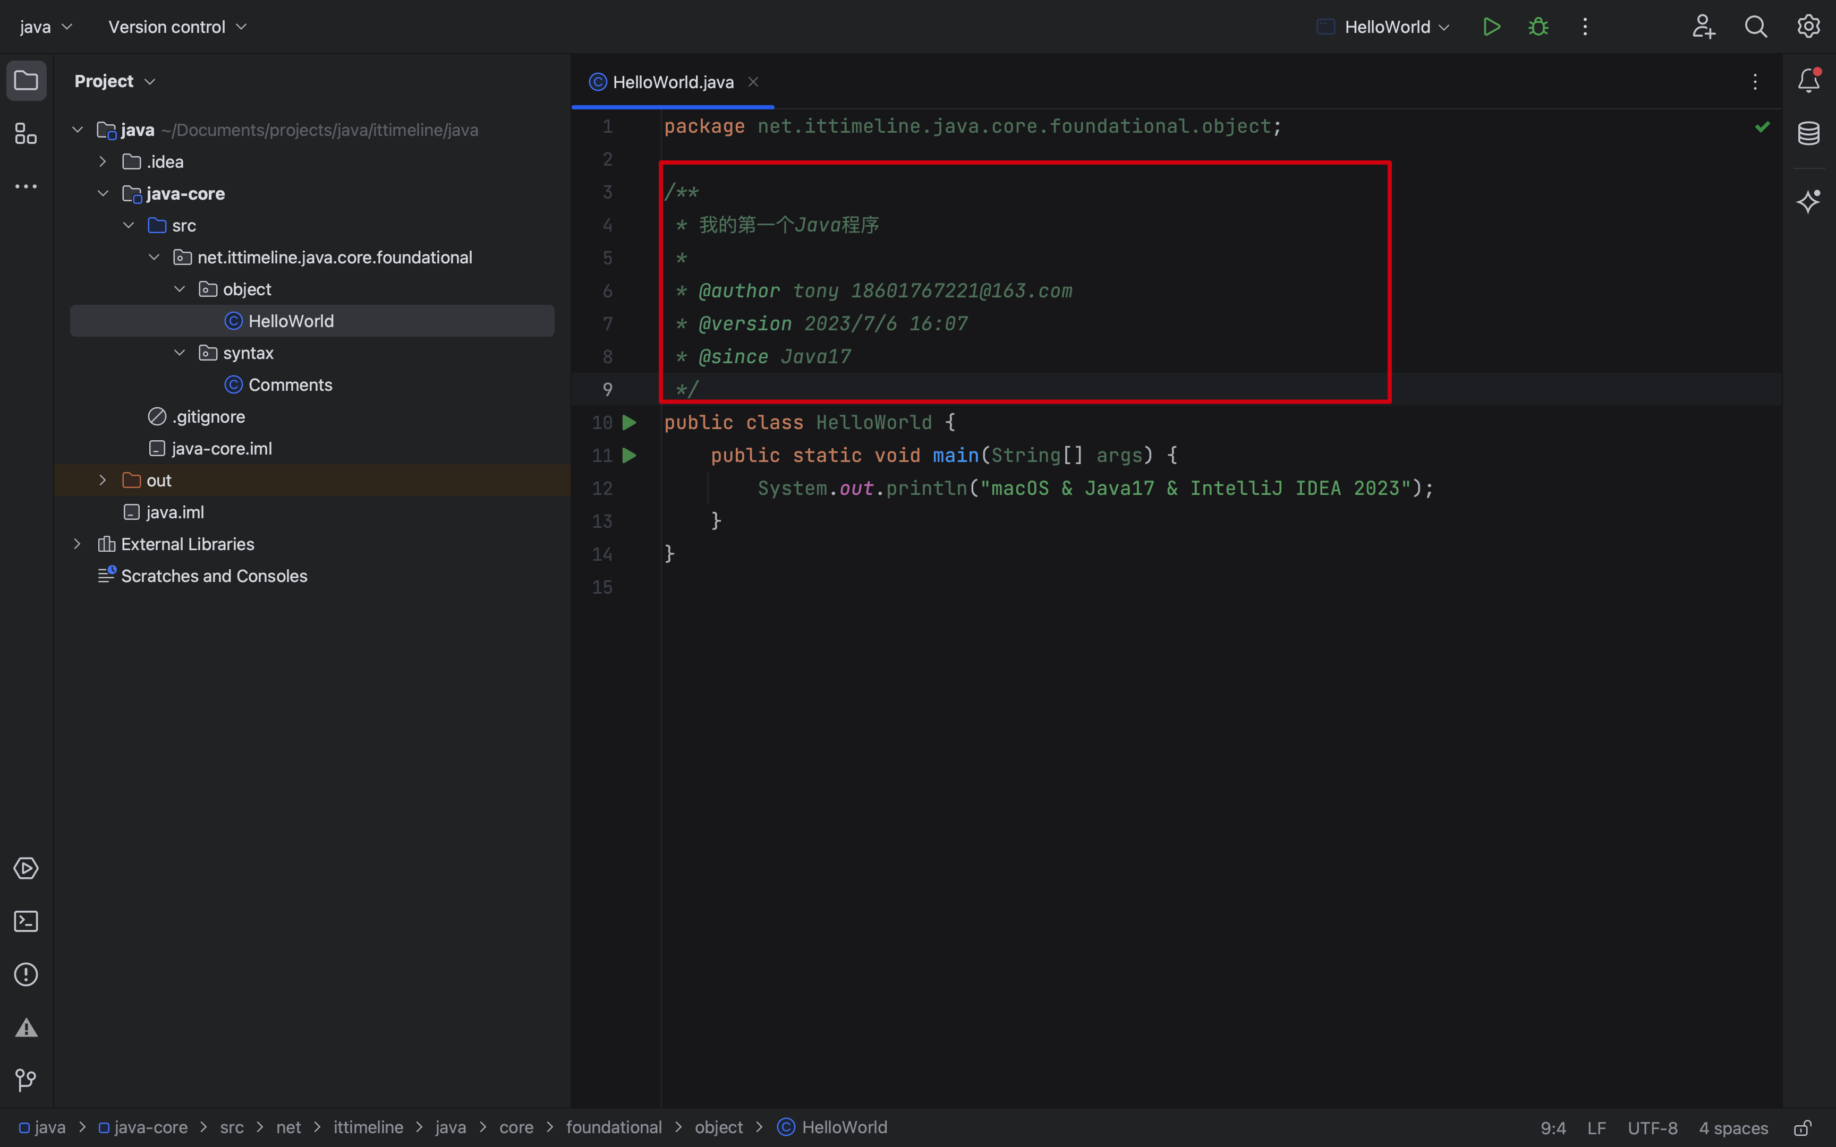Open the Notifications bell

click(x=1809, y=80)
